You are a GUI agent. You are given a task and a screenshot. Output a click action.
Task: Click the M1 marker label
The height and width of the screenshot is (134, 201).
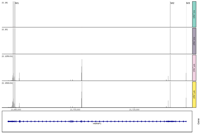pyautogui.click(x=17, y=3)
